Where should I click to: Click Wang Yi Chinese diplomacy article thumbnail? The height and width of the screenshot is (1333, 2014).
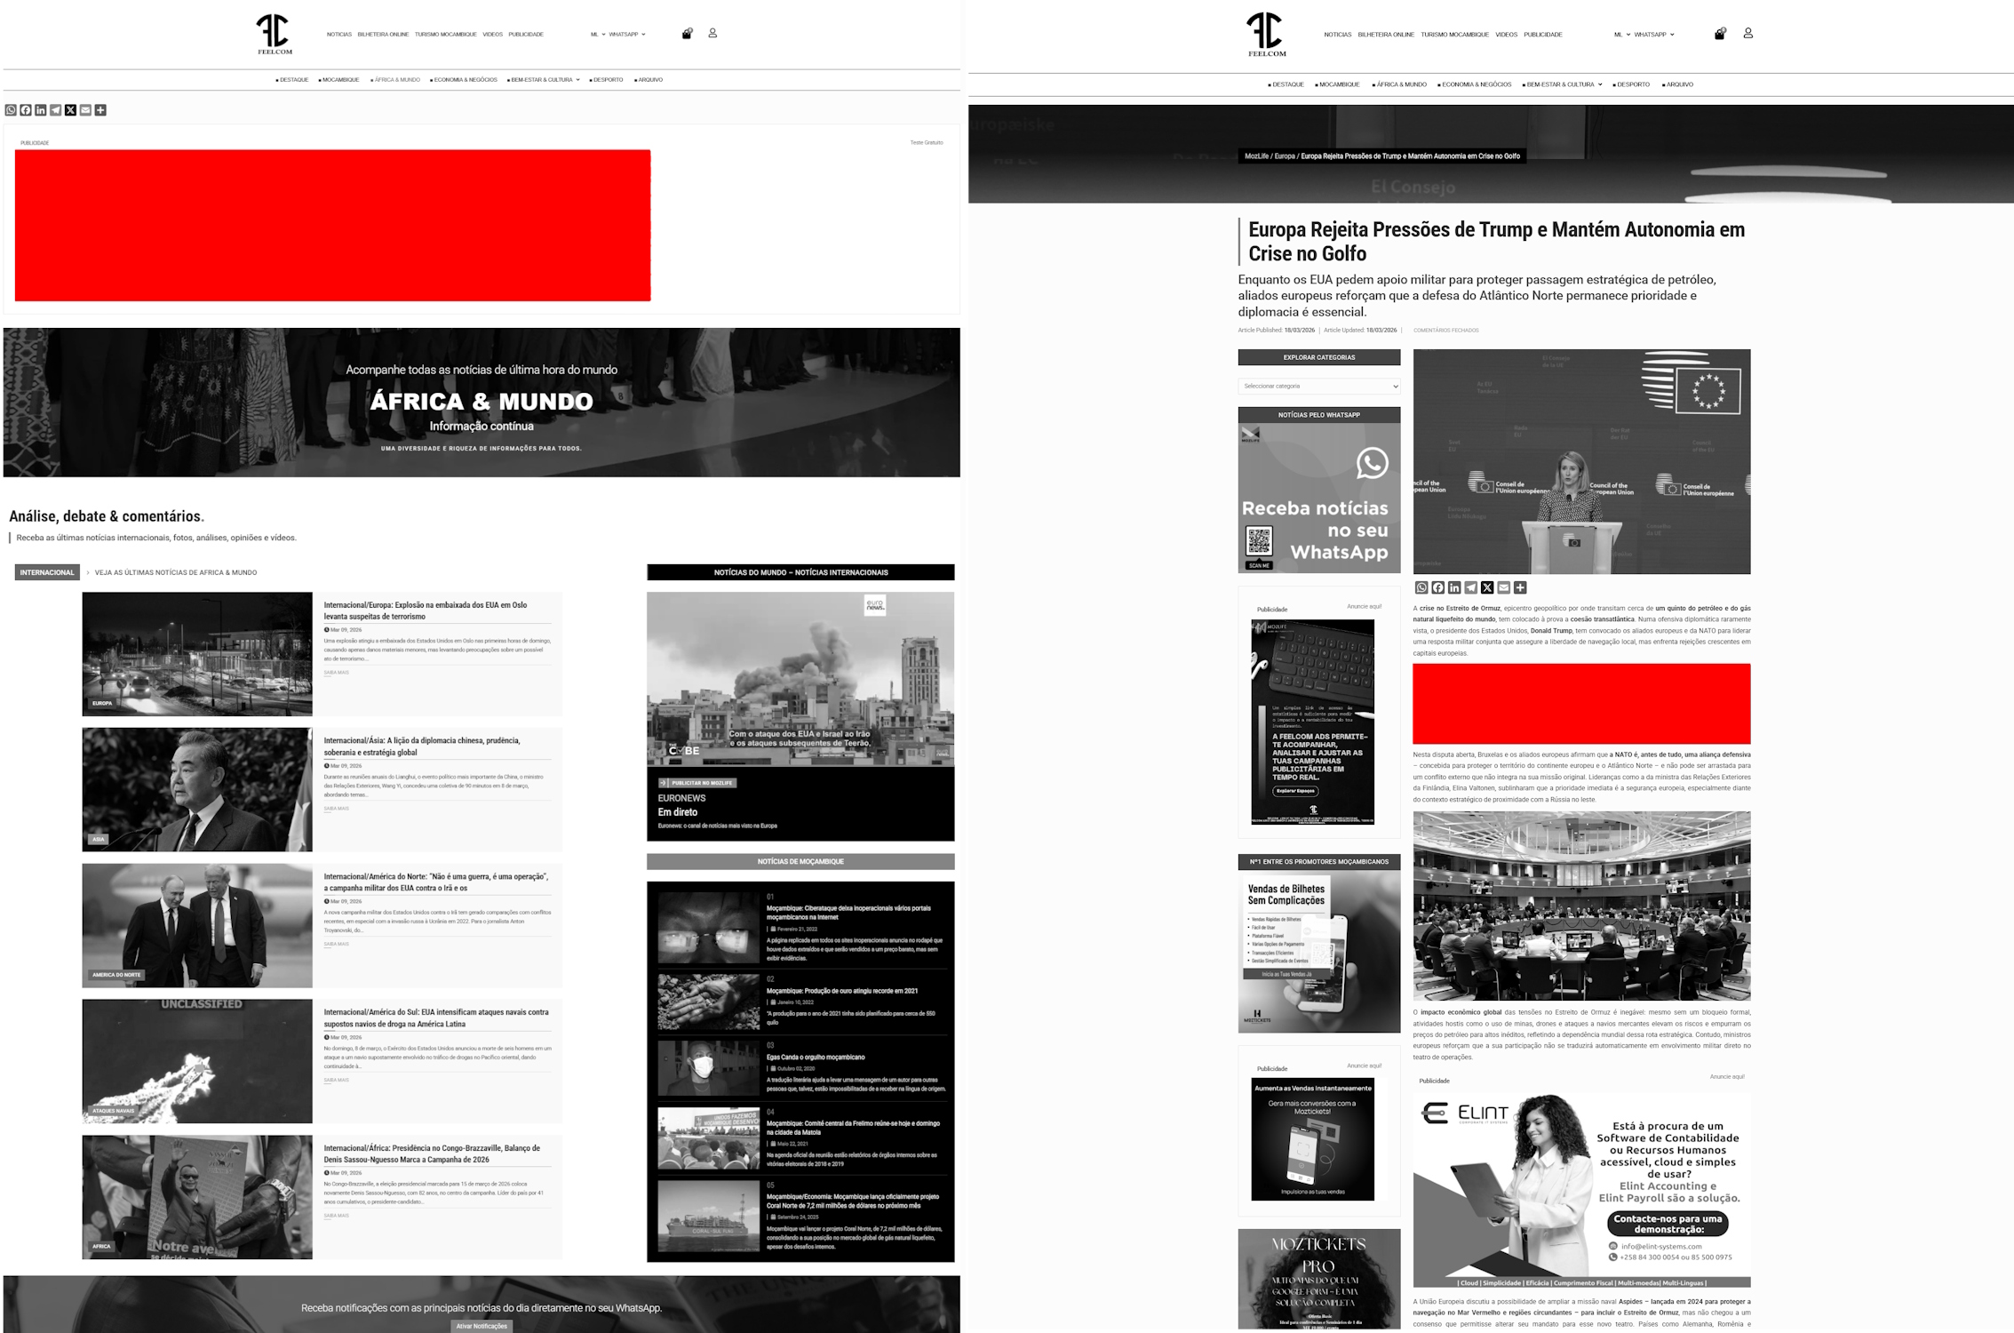(x=197, y=789)
